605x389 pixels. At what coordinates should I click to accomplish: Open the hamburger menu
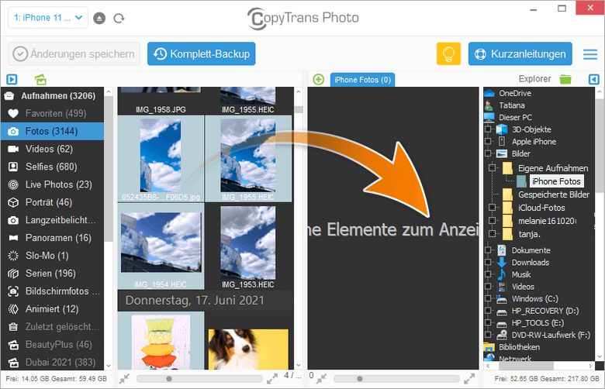point(590,54)
